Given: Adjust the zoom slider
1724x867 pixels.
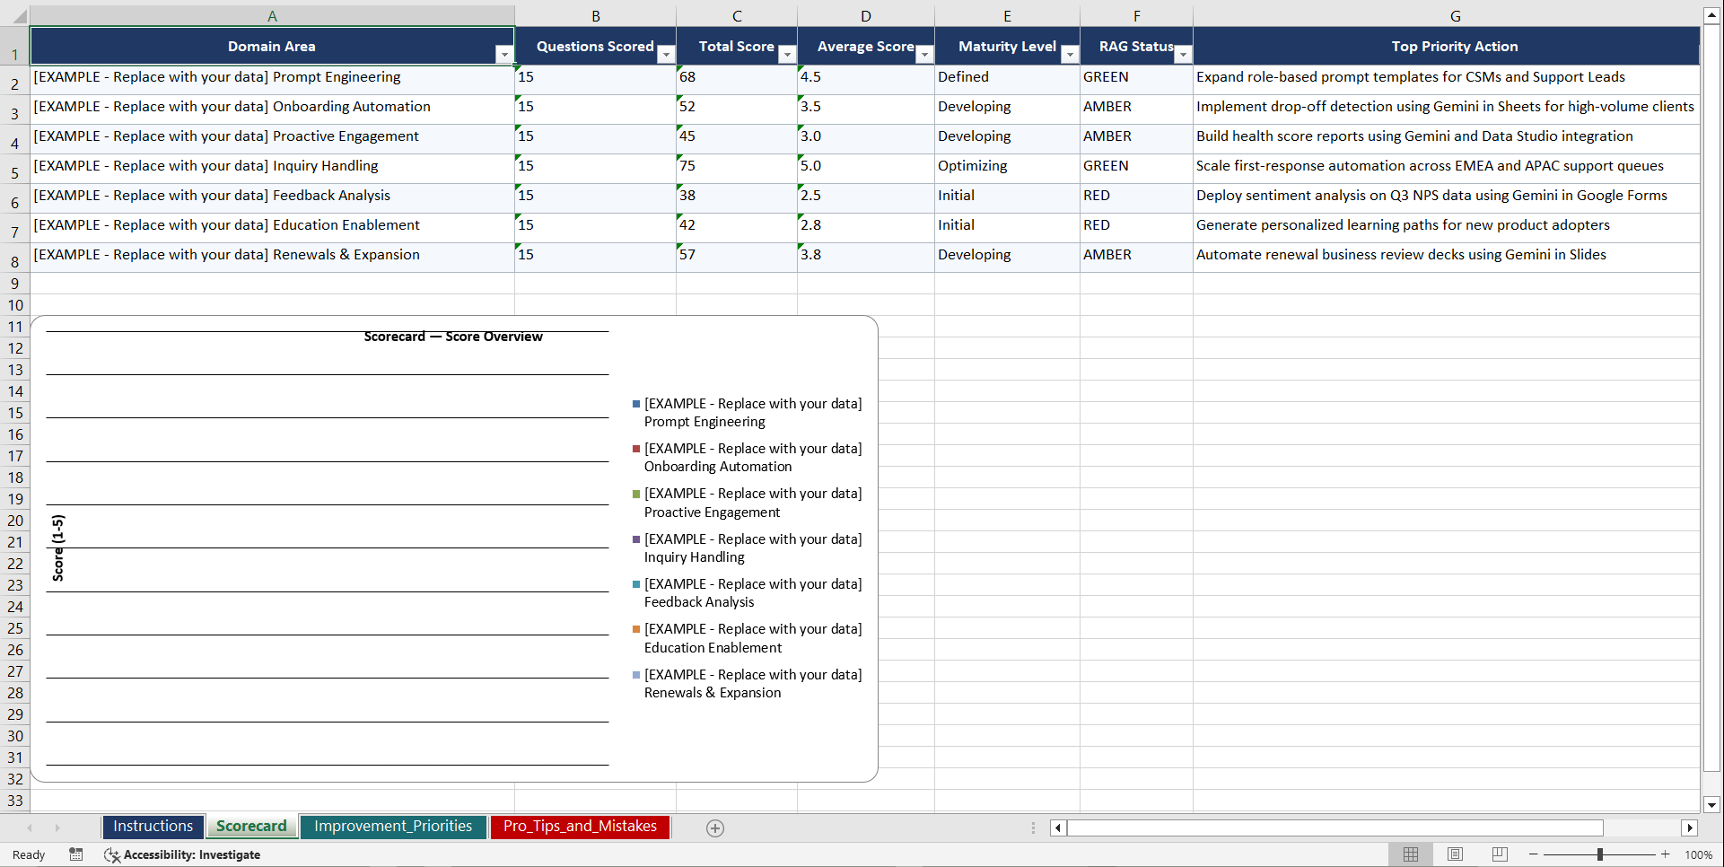Looking at the screenshot, I should click(1599, 854).
